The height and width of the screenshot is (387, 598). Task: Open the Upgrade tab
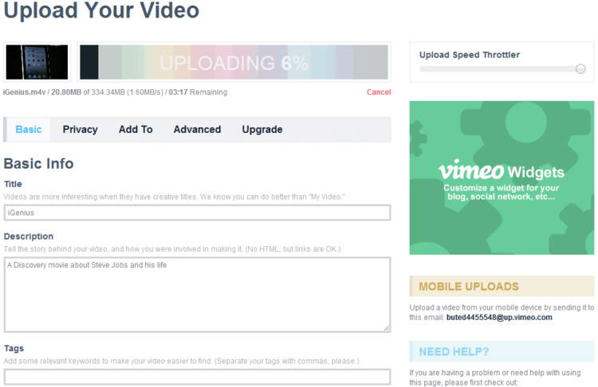(262, 130)
